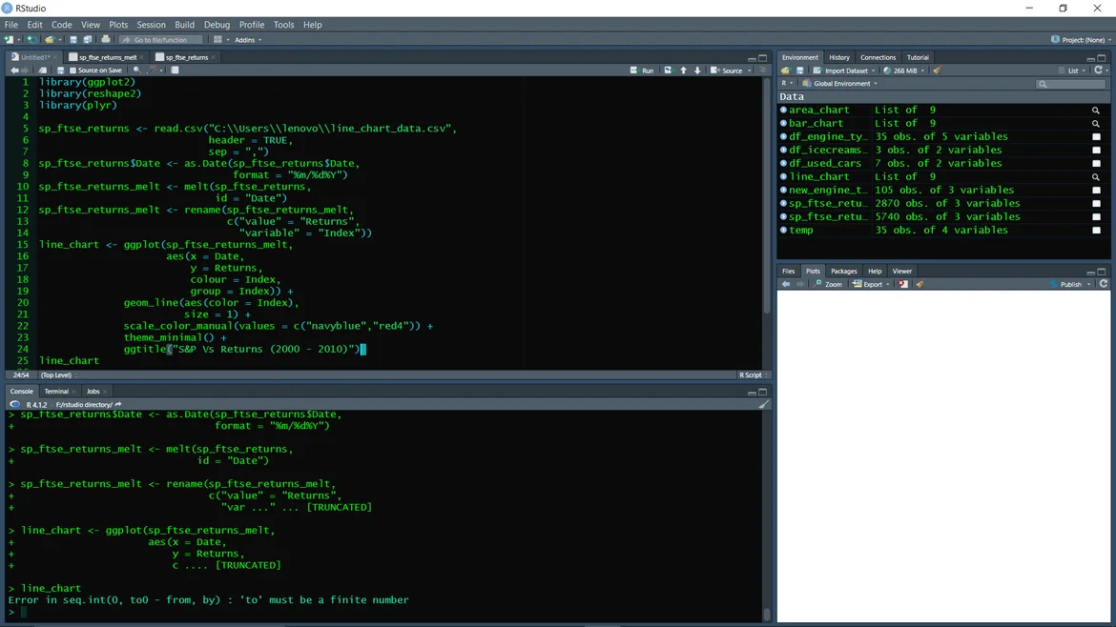
Task: Open the code tools magic wand
Action: tap(152, 71)
